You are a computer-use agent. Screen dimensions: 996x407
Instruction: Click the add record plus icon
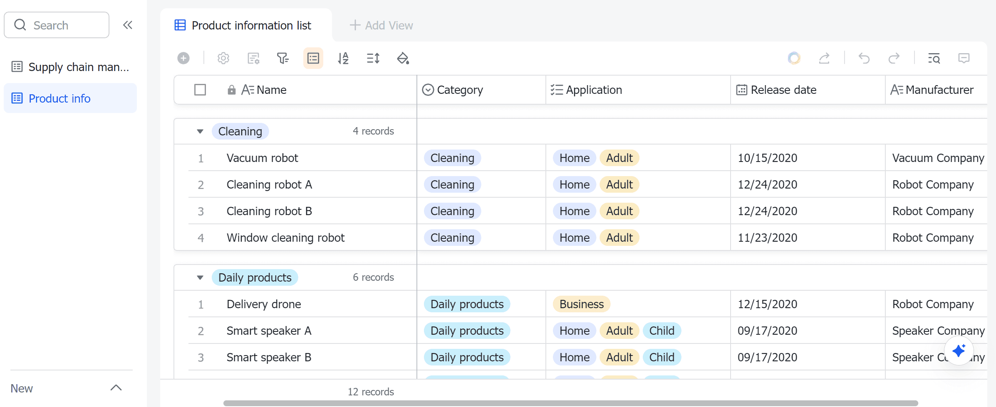(183, 58)
